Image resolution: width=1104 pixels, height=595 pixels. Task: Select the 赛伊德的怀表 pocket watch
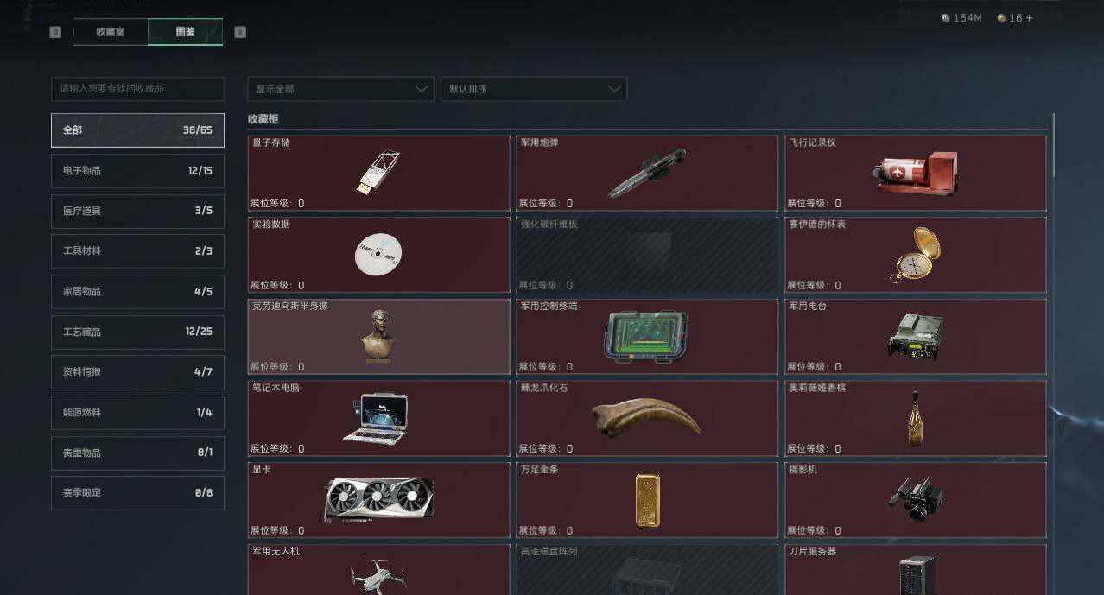click(x=915, y=255)
